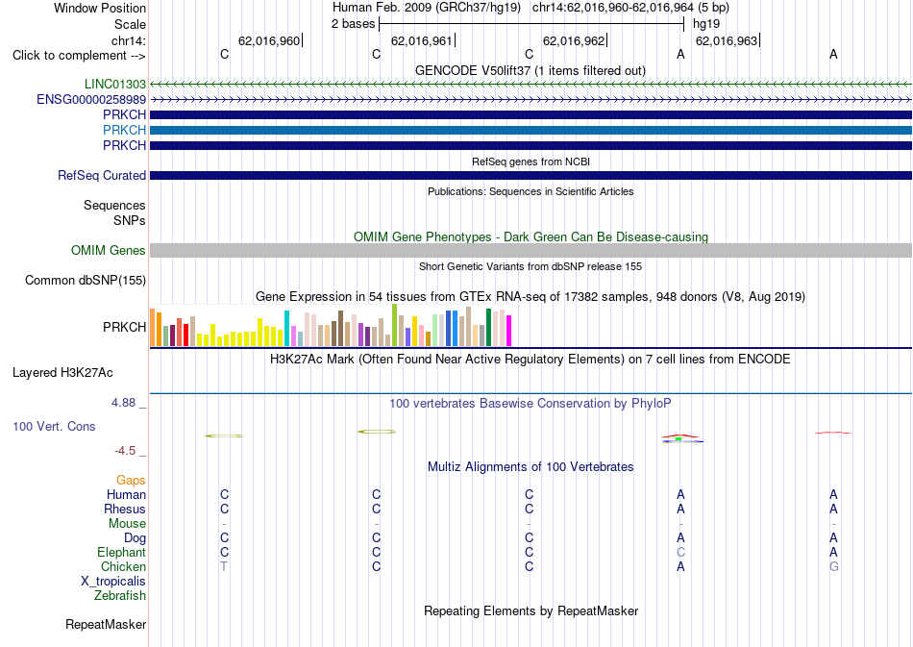
Task: Click the -4.5 PhyloP lower limit
Action: click(x=125, y=450)
